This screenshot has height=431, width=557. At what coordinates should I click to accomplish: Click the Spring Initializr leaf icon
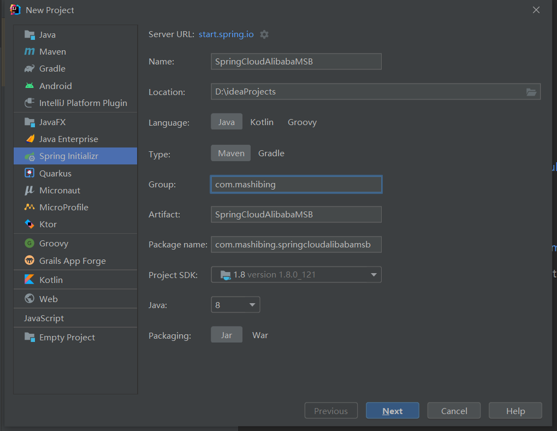pyautogui.click(x=30, y=156)
